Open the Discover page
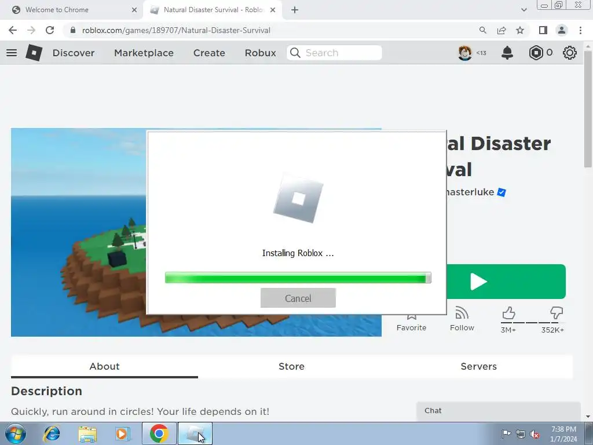Screen dimensions: 593x445 pyautogui.click(x=74, y=53)
